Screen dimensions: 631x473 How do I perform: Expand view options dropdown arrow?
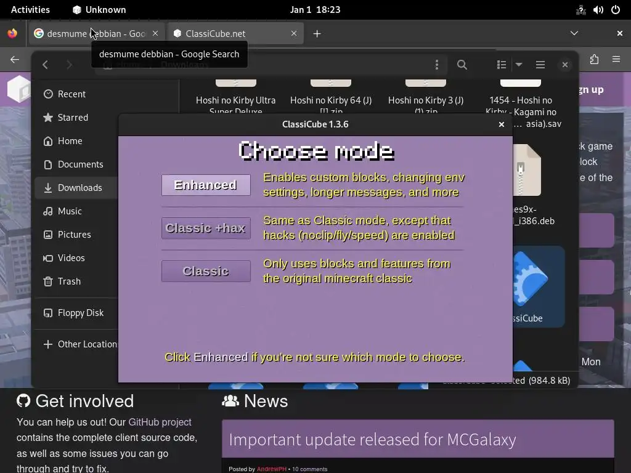pyautogui.click(x=519, y=65)
